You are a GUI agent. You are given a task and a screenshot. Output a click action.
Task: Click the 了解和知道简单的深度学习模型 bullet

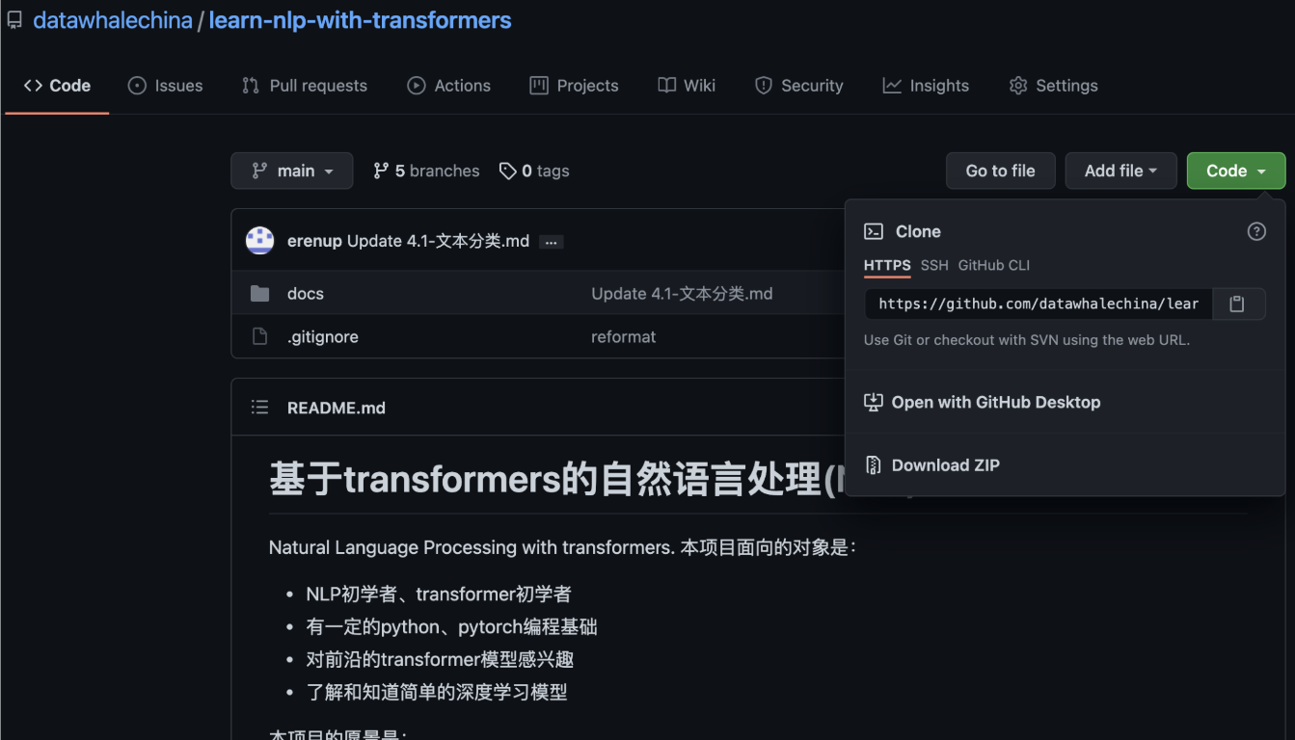click(437, 693)
